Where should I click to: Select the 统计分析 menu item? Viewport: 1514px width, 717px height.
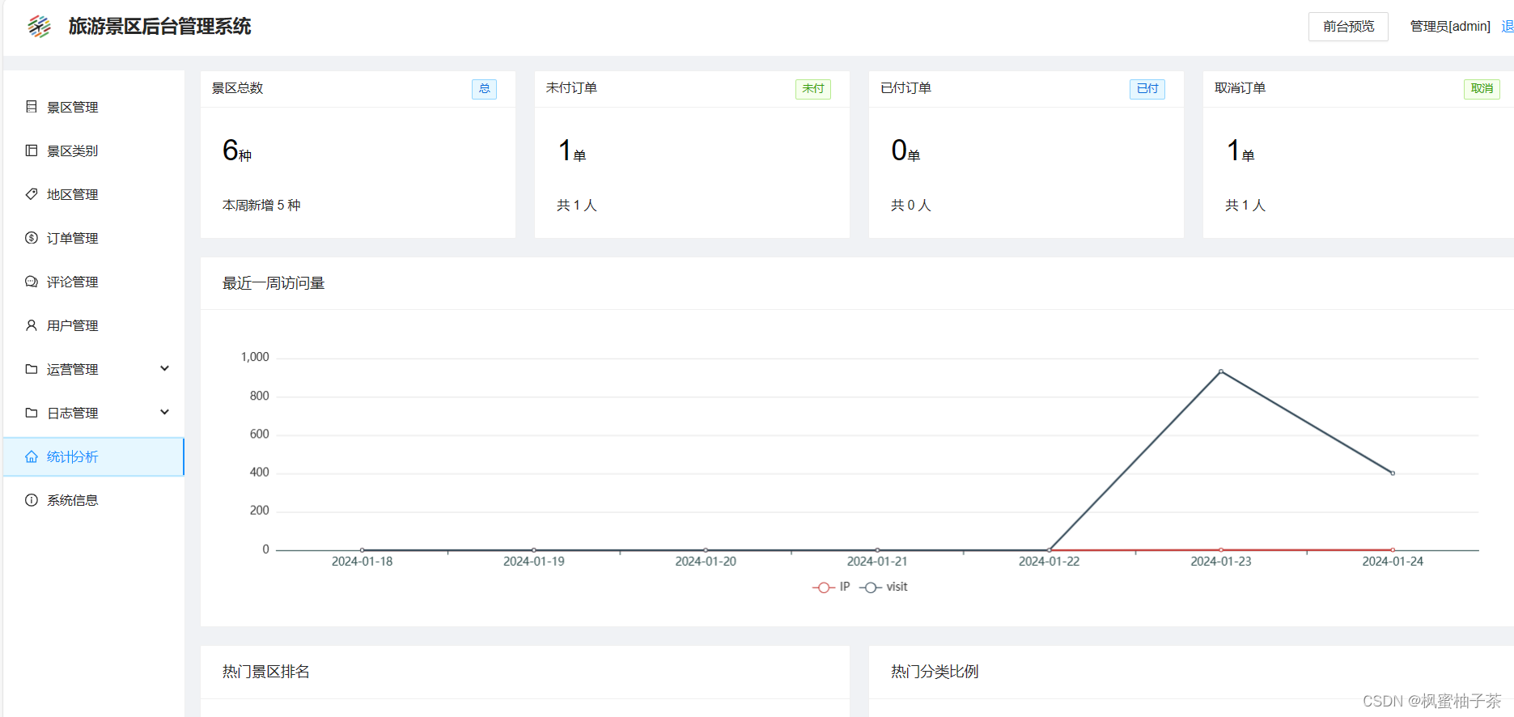pyautogui.click(x=94, y=456)
